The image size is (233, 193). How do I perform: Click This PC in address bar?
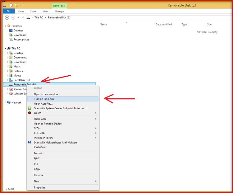coord(39,17)
